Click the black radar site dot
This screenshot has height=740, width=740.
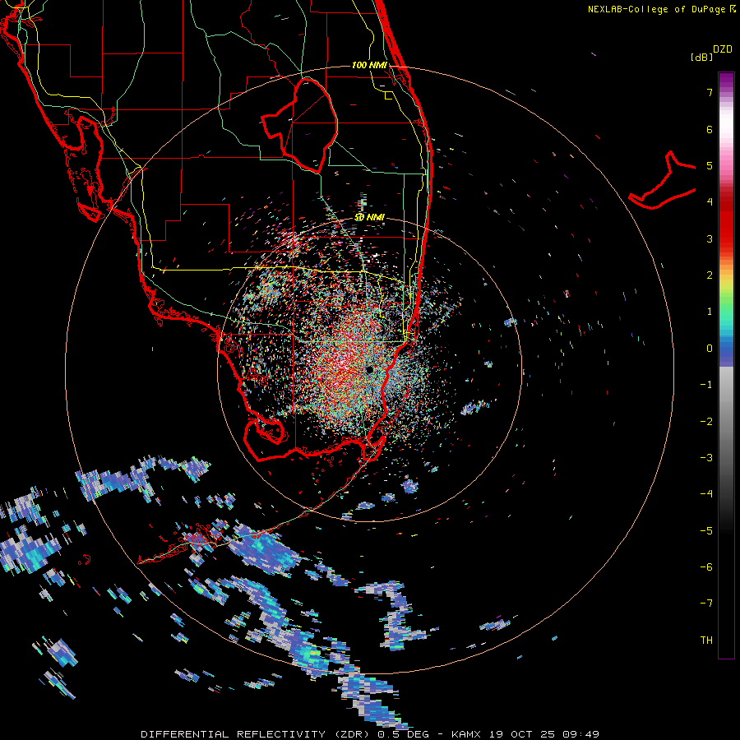(x=369, y=369)
